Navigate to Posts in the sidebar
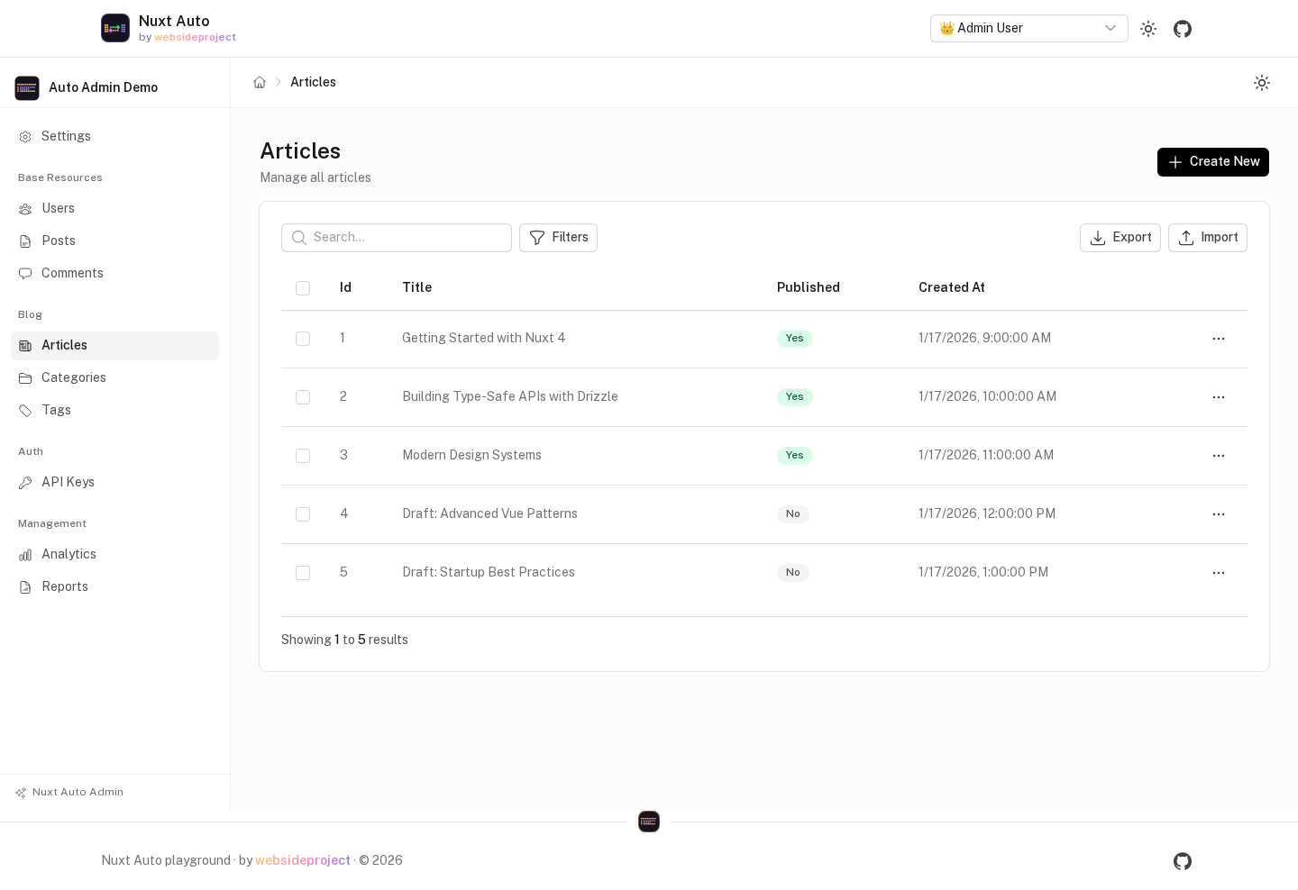Image resolution: width=1298 pixels, height=890 pixels. (x=114, y=241)
